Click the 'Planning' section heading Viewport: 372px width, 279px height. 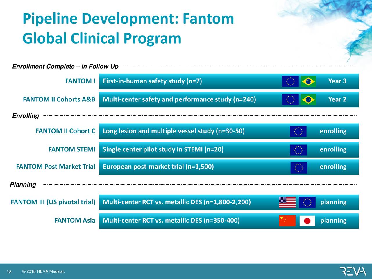pos(23,185)
